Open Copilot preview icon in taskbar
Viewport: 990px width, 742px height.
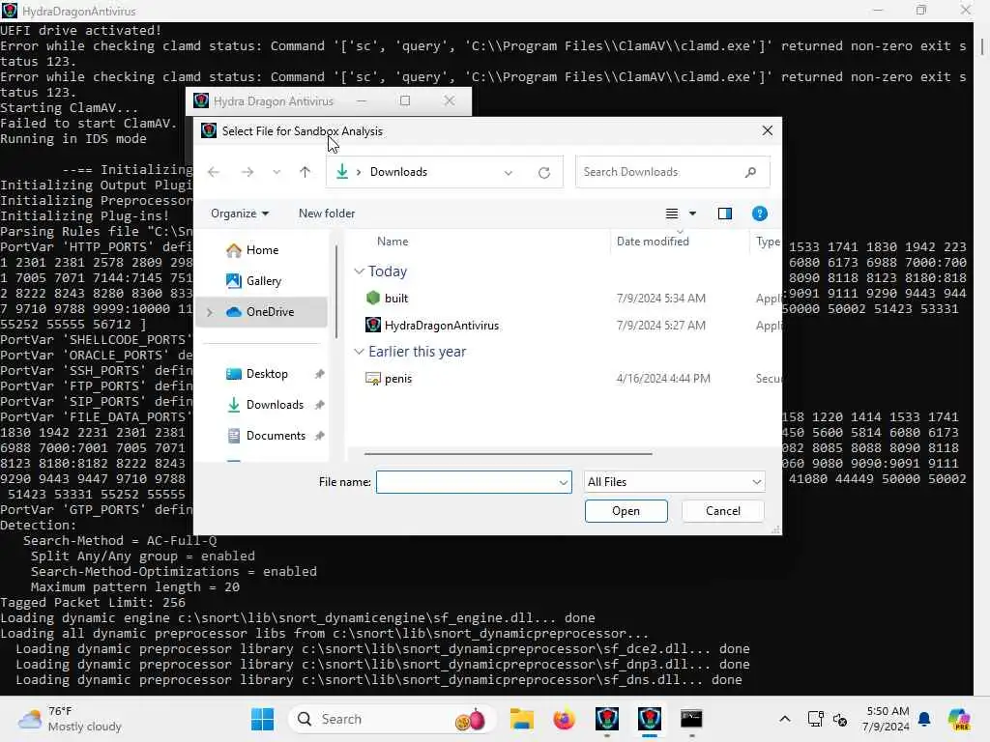point(958,719)
